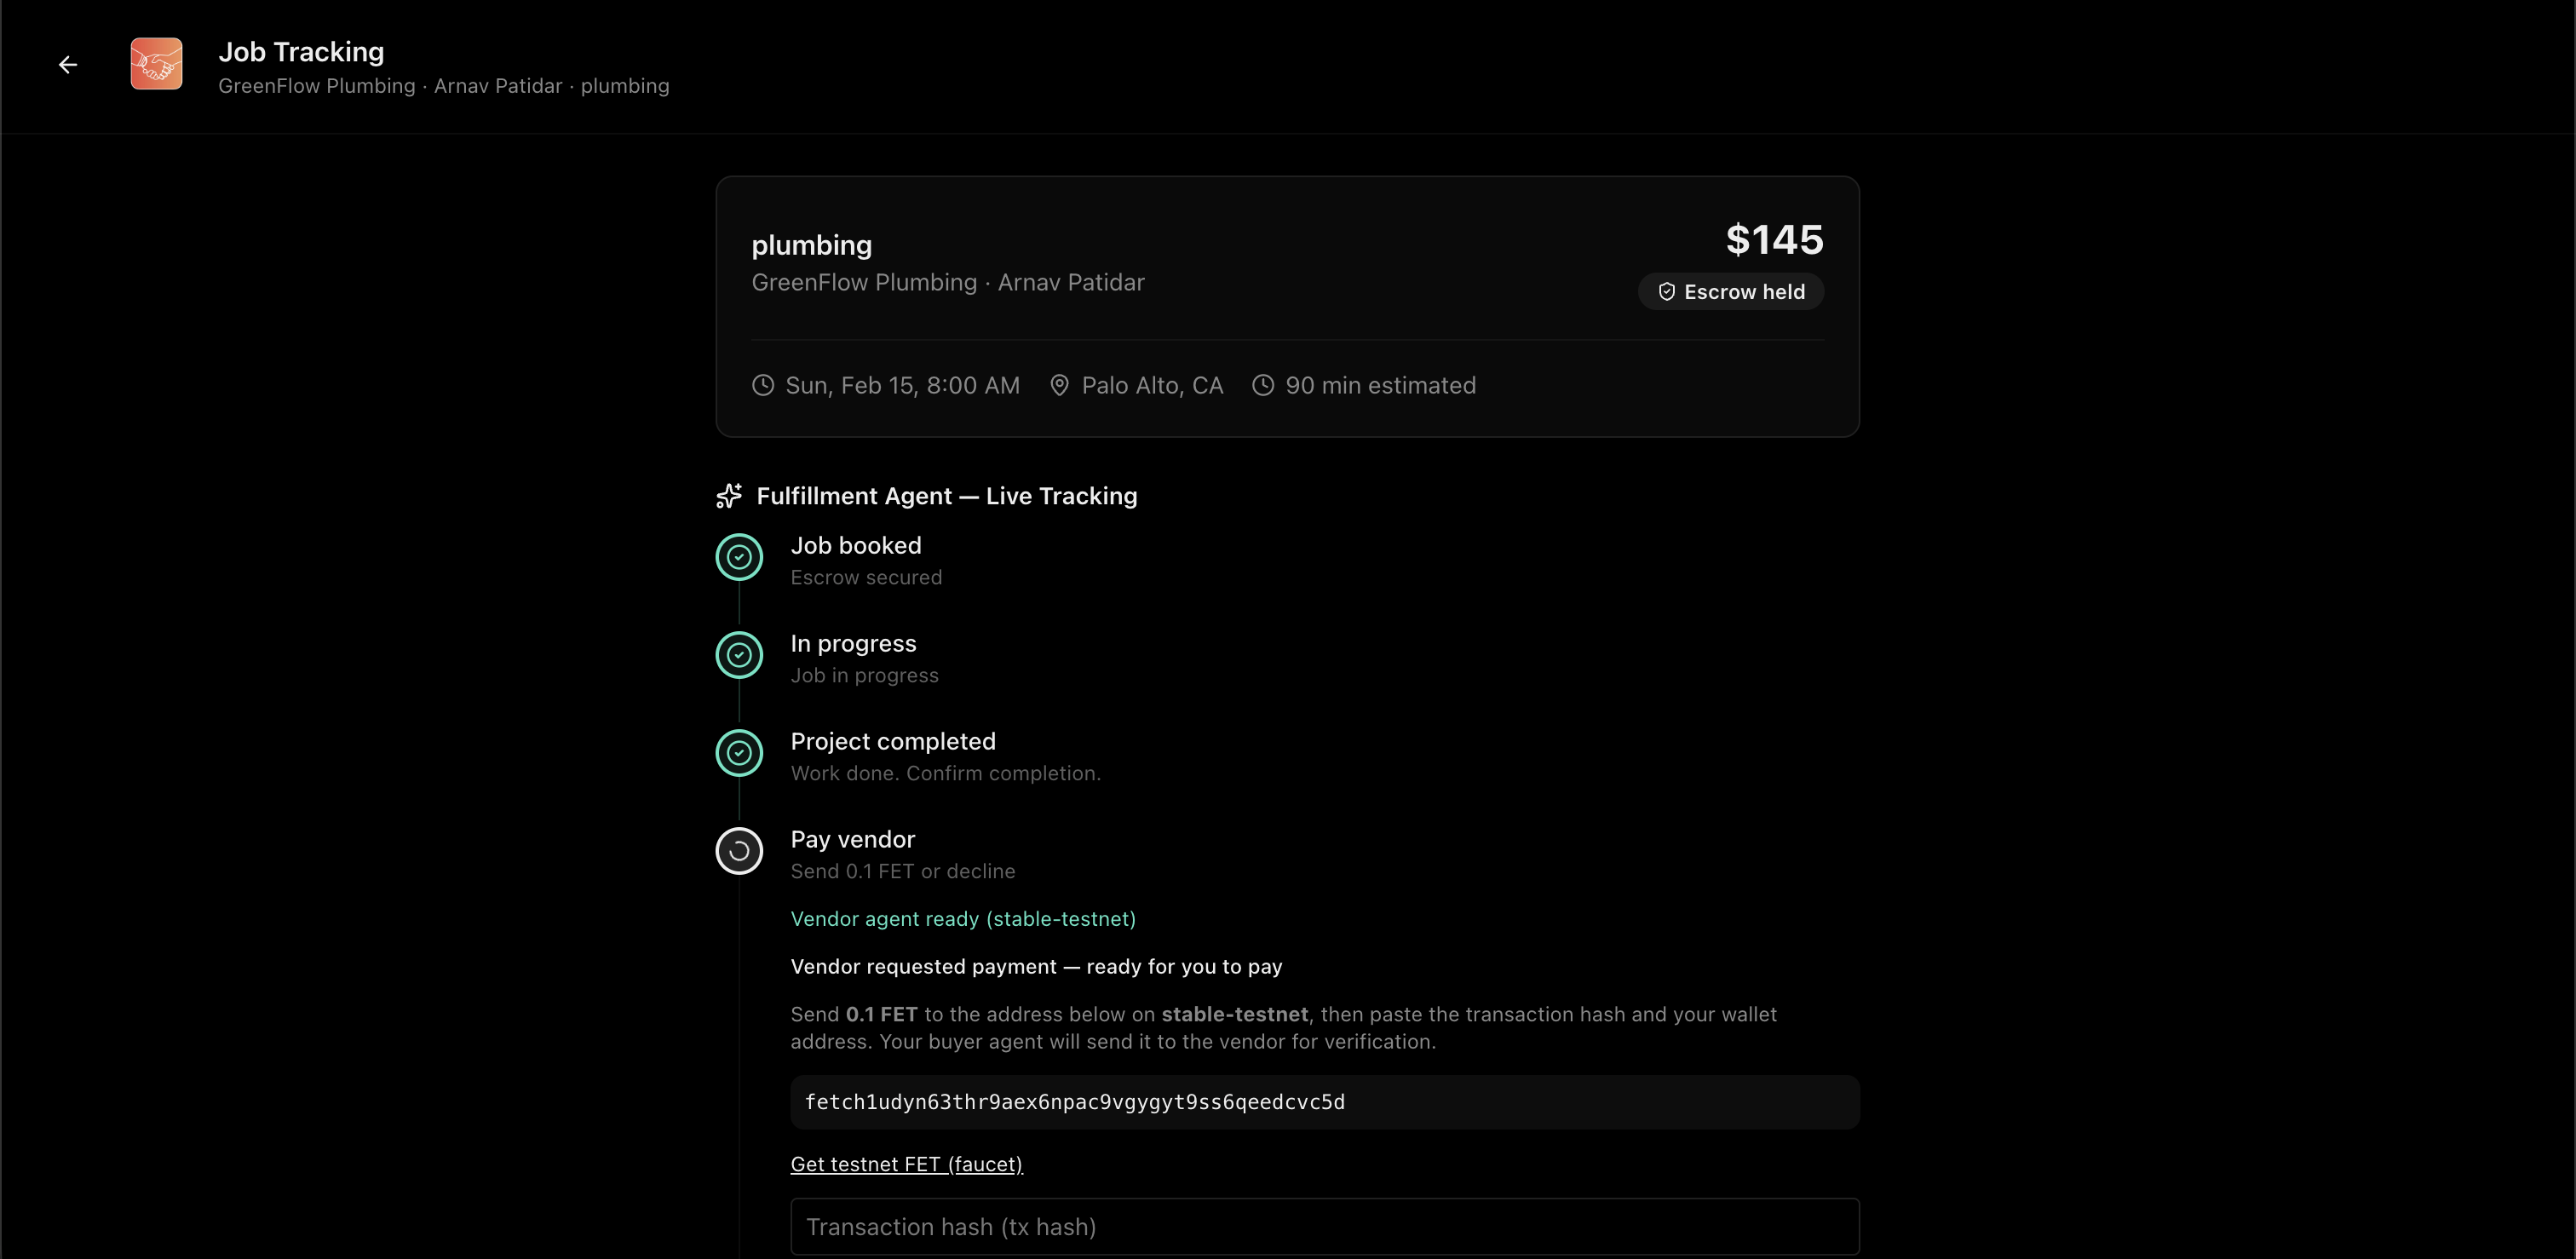The width and height of the screenshot is (2576, 1259).
Task: Click the Fulfillment Agent sparkle icon
Action: tap(729, 496)
